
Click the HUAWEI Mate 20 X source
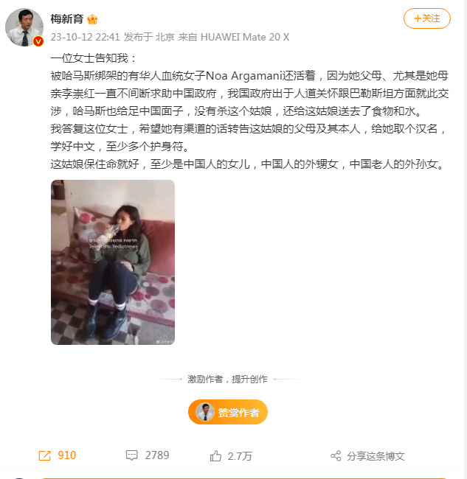[x=245, y=38]
